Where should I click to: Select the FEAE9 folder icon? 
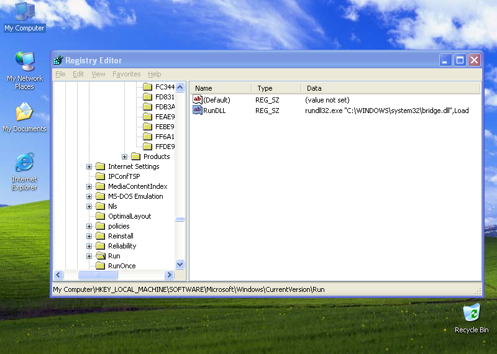point(147,117)
